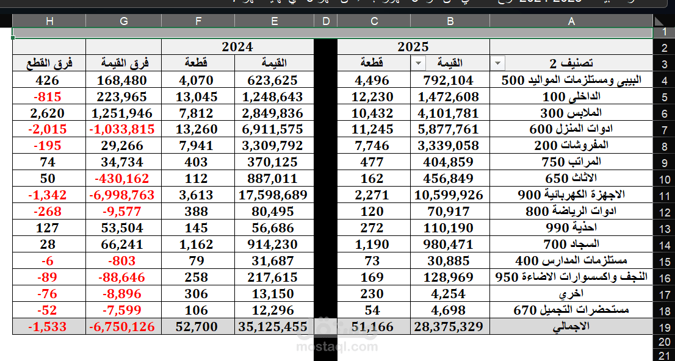The image size is (675, 361).
Task: Click the red total -6,750,126 cell
Action: (x=122, y=327)
